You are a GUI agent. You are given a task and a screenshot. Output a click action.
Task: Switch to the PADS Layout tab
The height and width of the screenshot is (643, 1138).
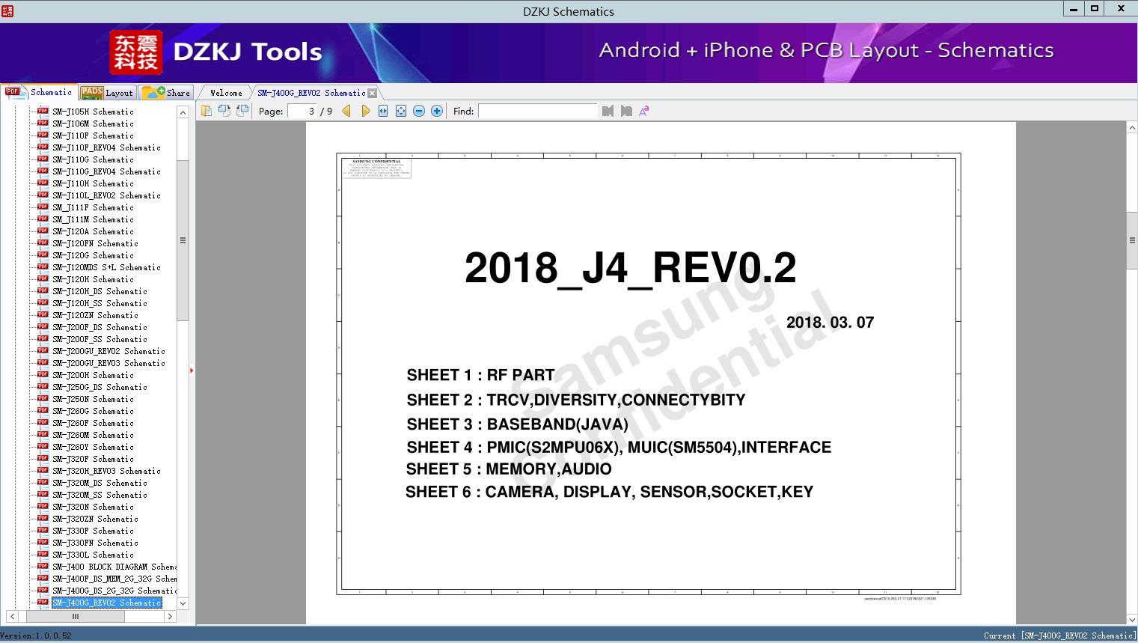[107, 93]
